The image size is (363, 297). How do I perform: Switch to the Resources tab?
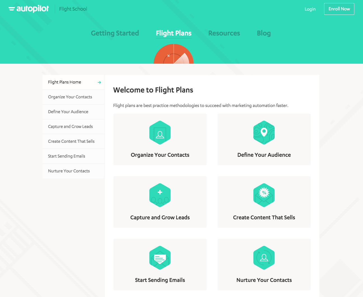click(x=224, y=33)
